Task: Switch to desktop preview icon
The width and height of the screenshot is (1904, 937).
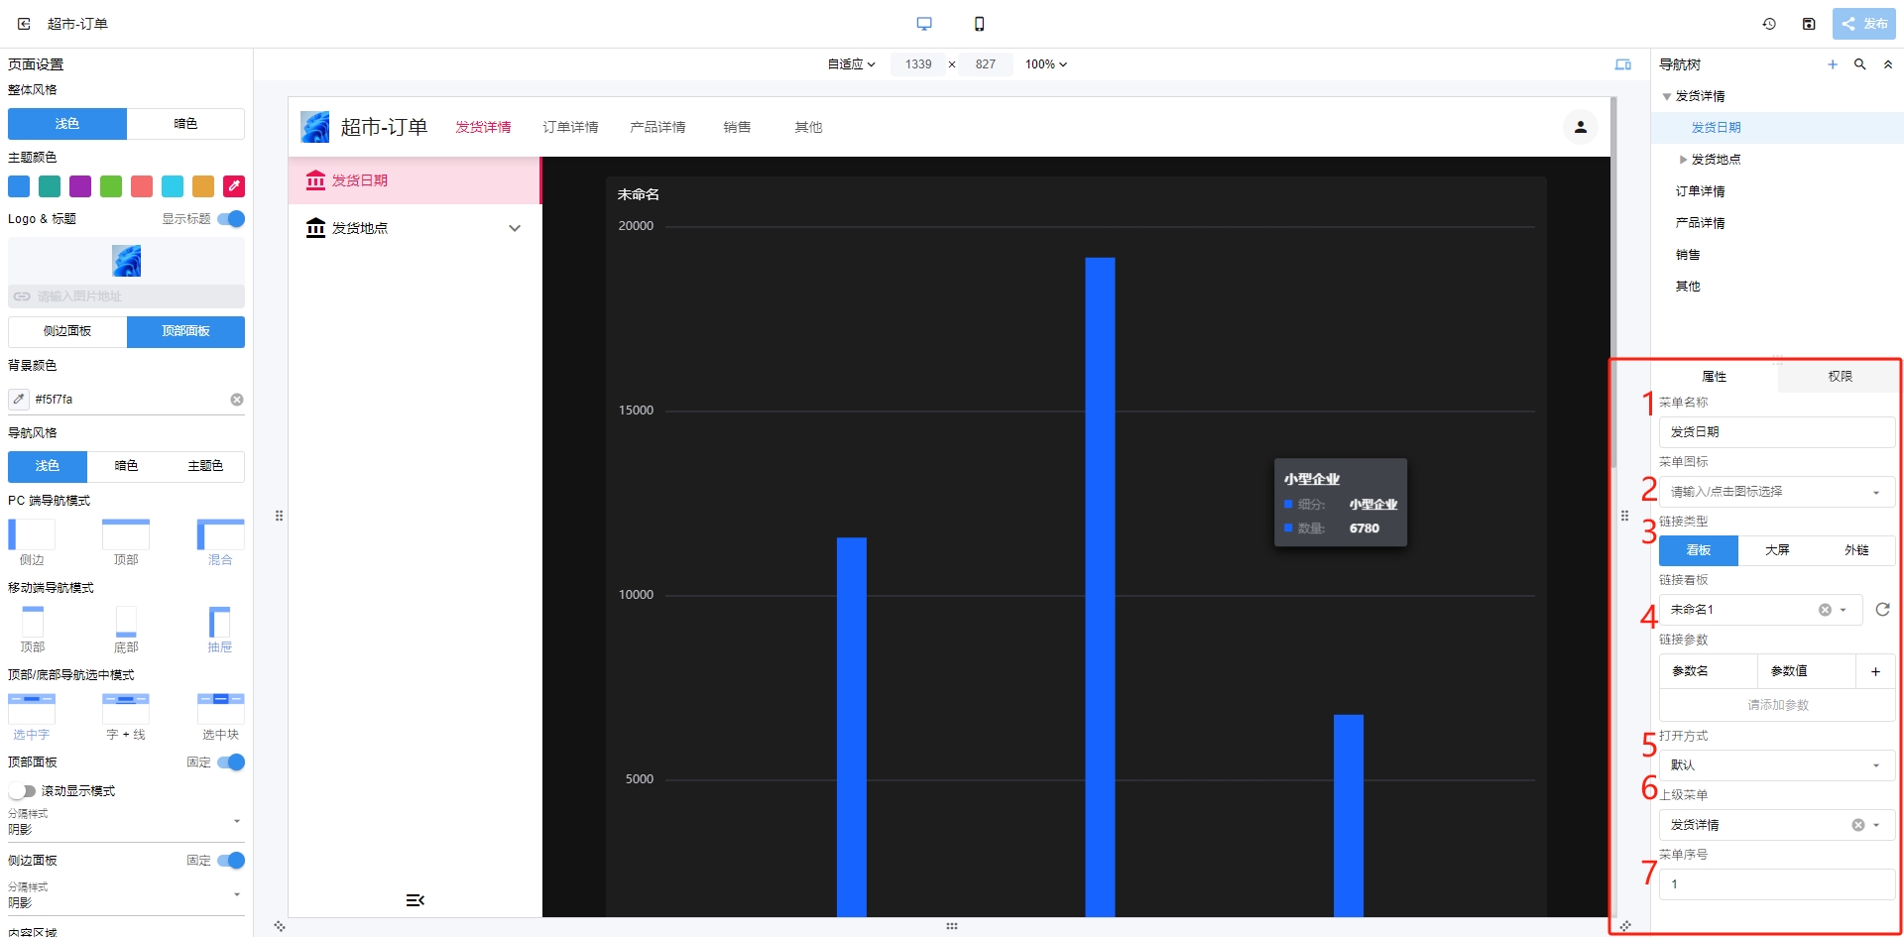Action: coord(924,24)
